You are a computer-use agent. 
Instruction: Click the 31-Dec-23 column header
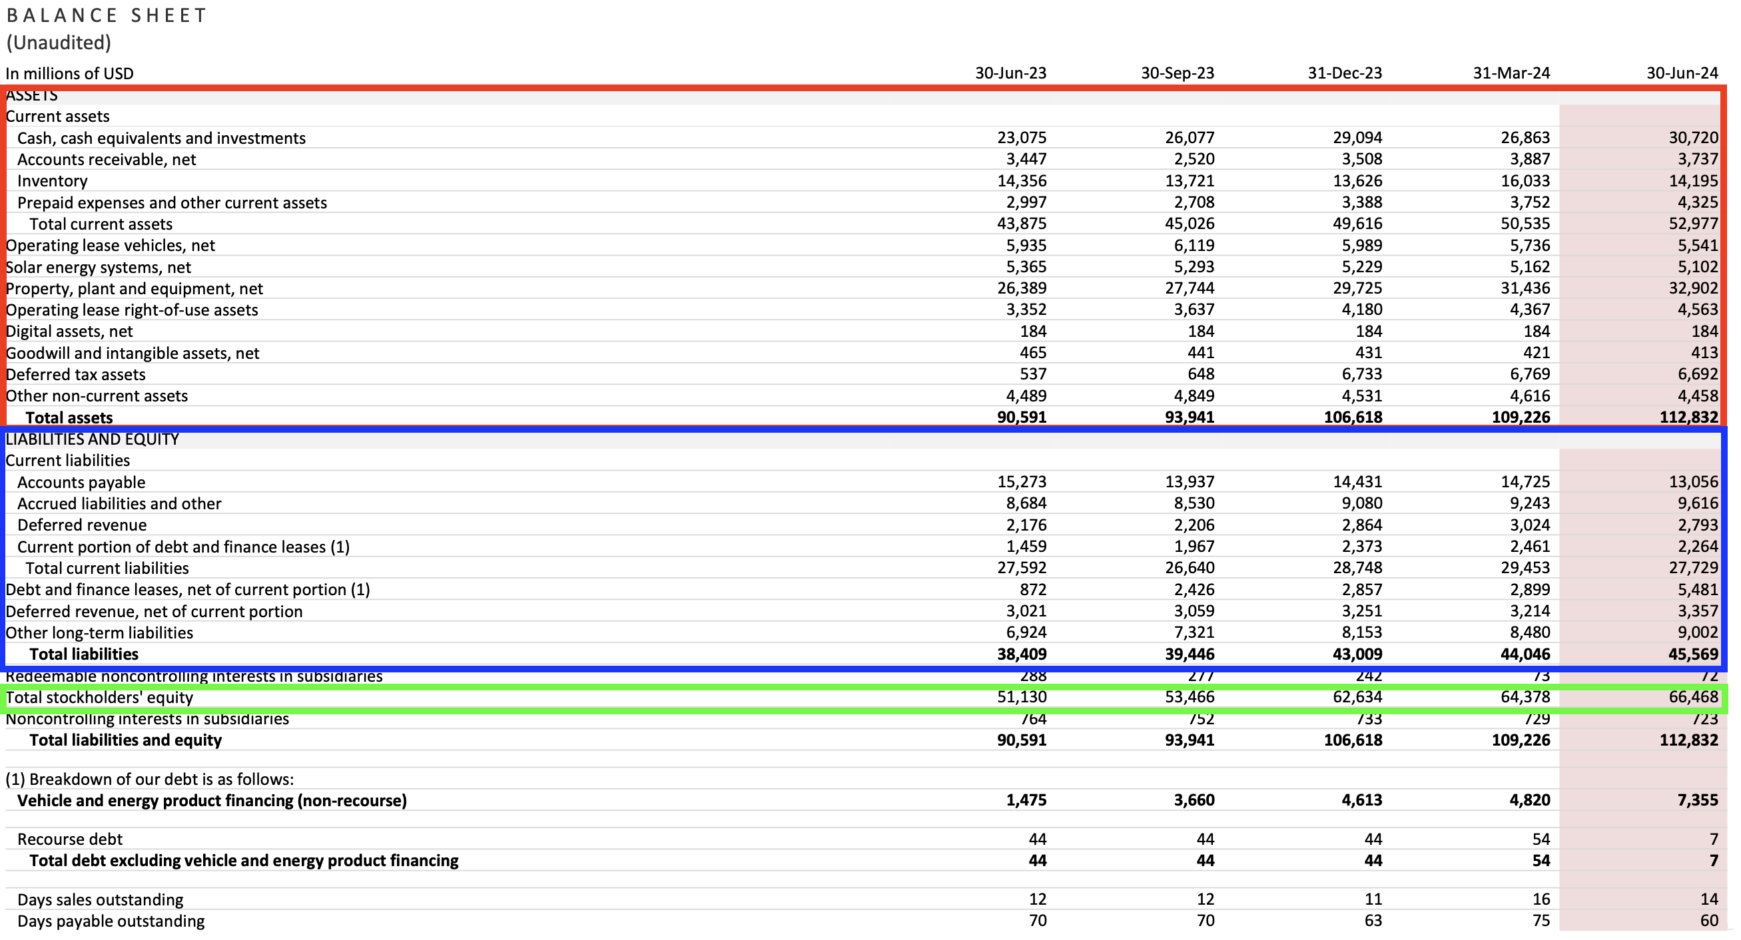(1345, 73)
